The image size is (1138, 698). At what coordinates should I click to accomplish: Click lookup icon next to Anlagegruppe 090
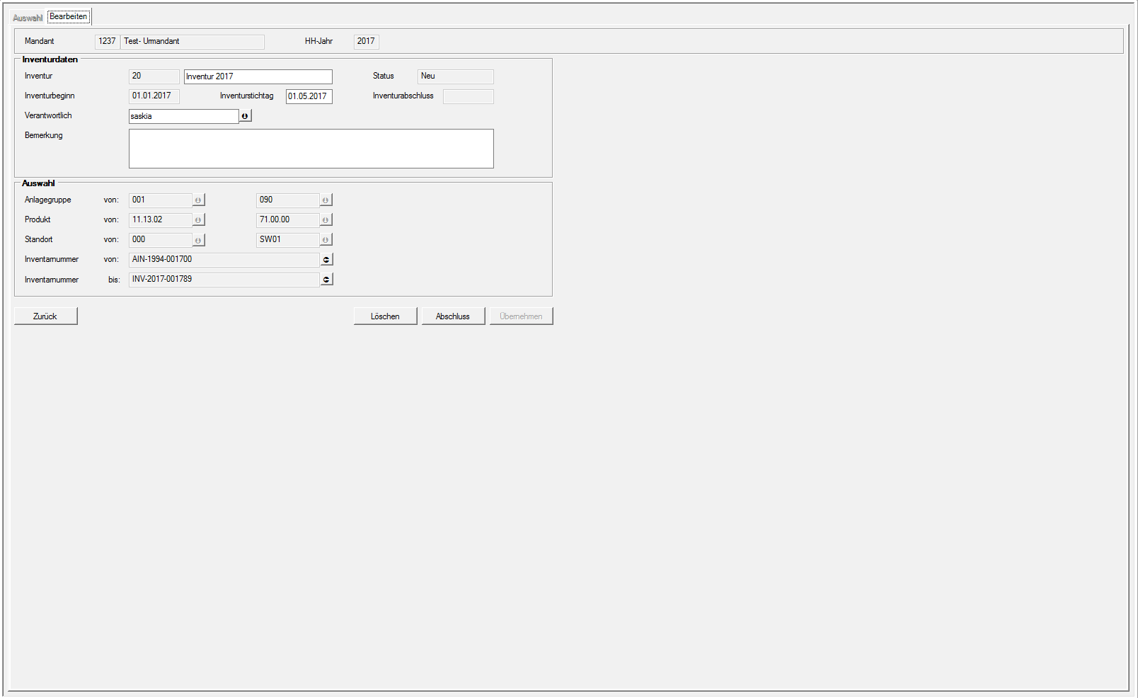pos(326,200)
